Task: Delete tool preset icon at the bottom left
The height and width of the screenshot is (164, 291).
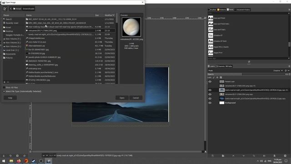Action: [17, 156]
